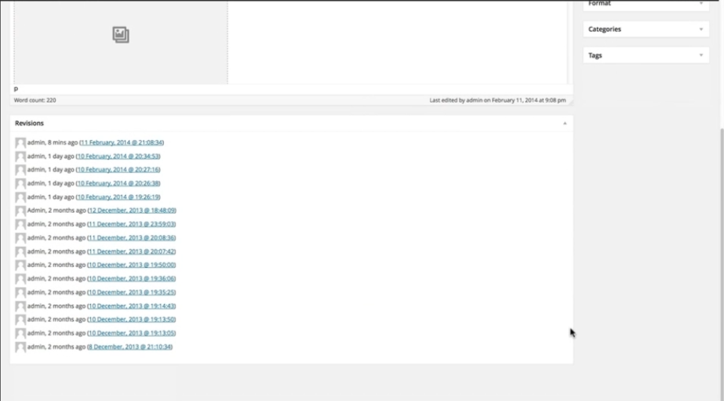Click the Revisions panel title

pos(29,123)
